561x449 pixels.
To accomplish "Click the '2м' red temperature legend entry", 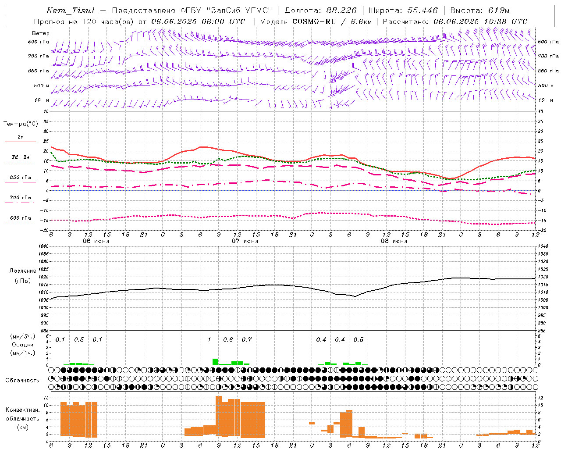I will coord(21,137).
